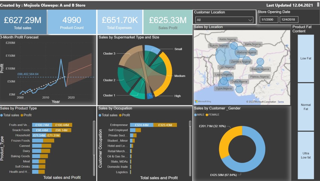Viewport: 320px width, 181px height.
Task: Click the 12/4/2018 end date field
Action: [289, 20]
